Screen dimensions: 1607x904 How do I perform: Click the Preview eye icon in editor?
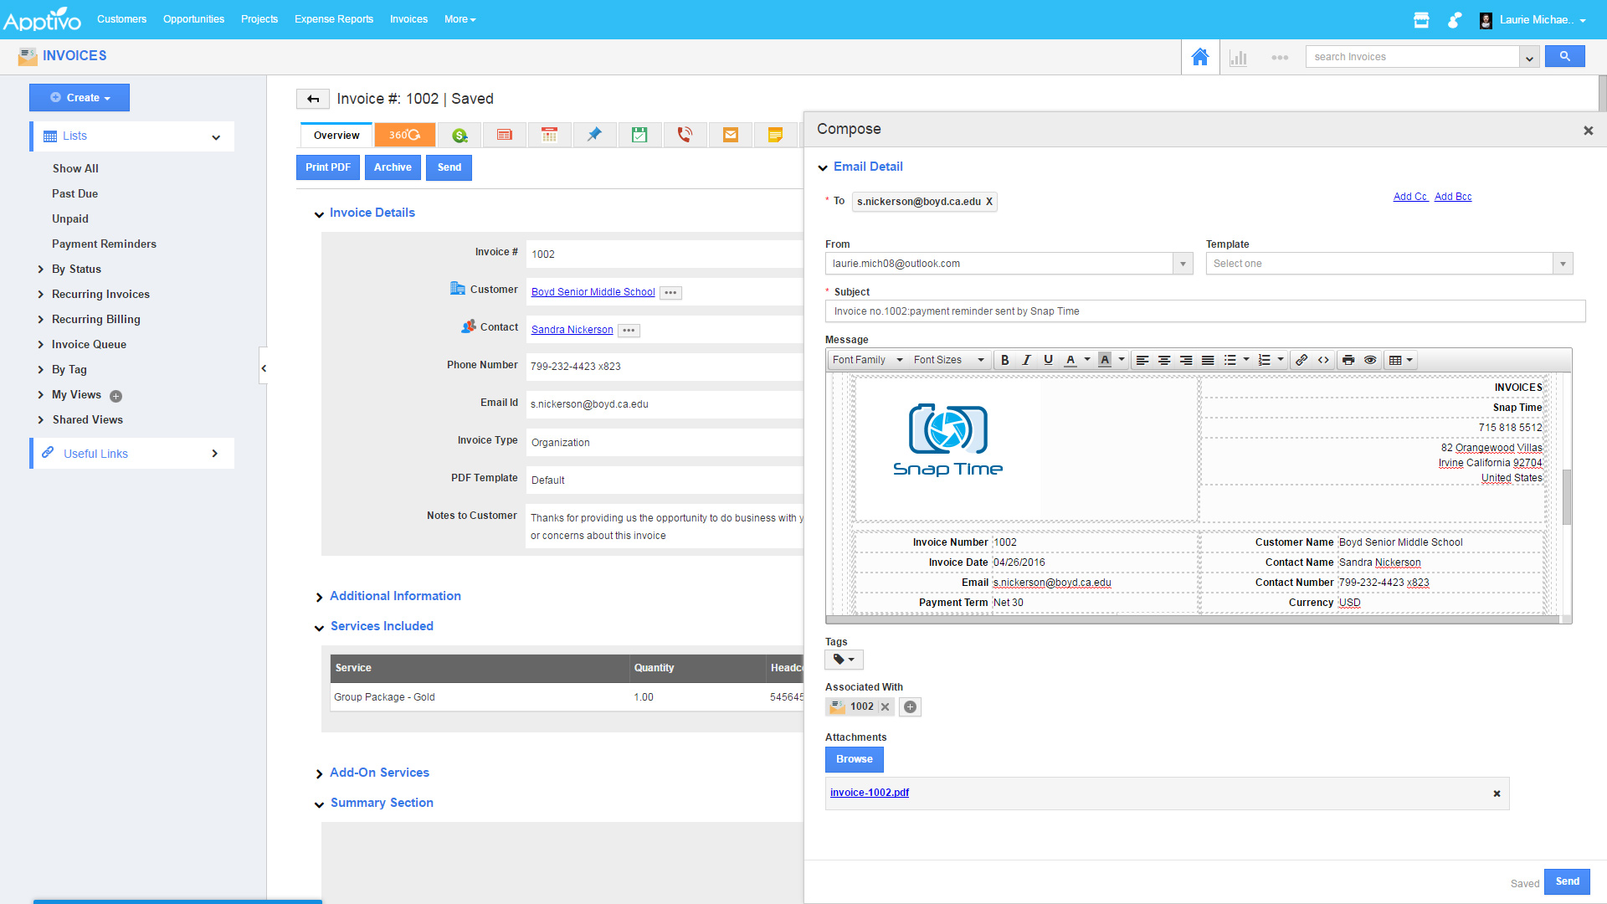[1370, 360]
